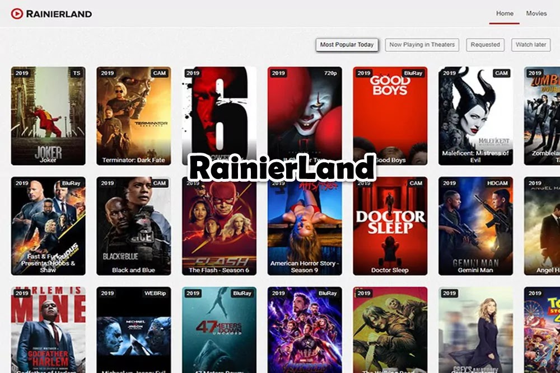This screenshot has width=560, height=373.
Task: Click the 'Gemini Man' title caption
Action: pyautogui.click(x=475, y=270)
